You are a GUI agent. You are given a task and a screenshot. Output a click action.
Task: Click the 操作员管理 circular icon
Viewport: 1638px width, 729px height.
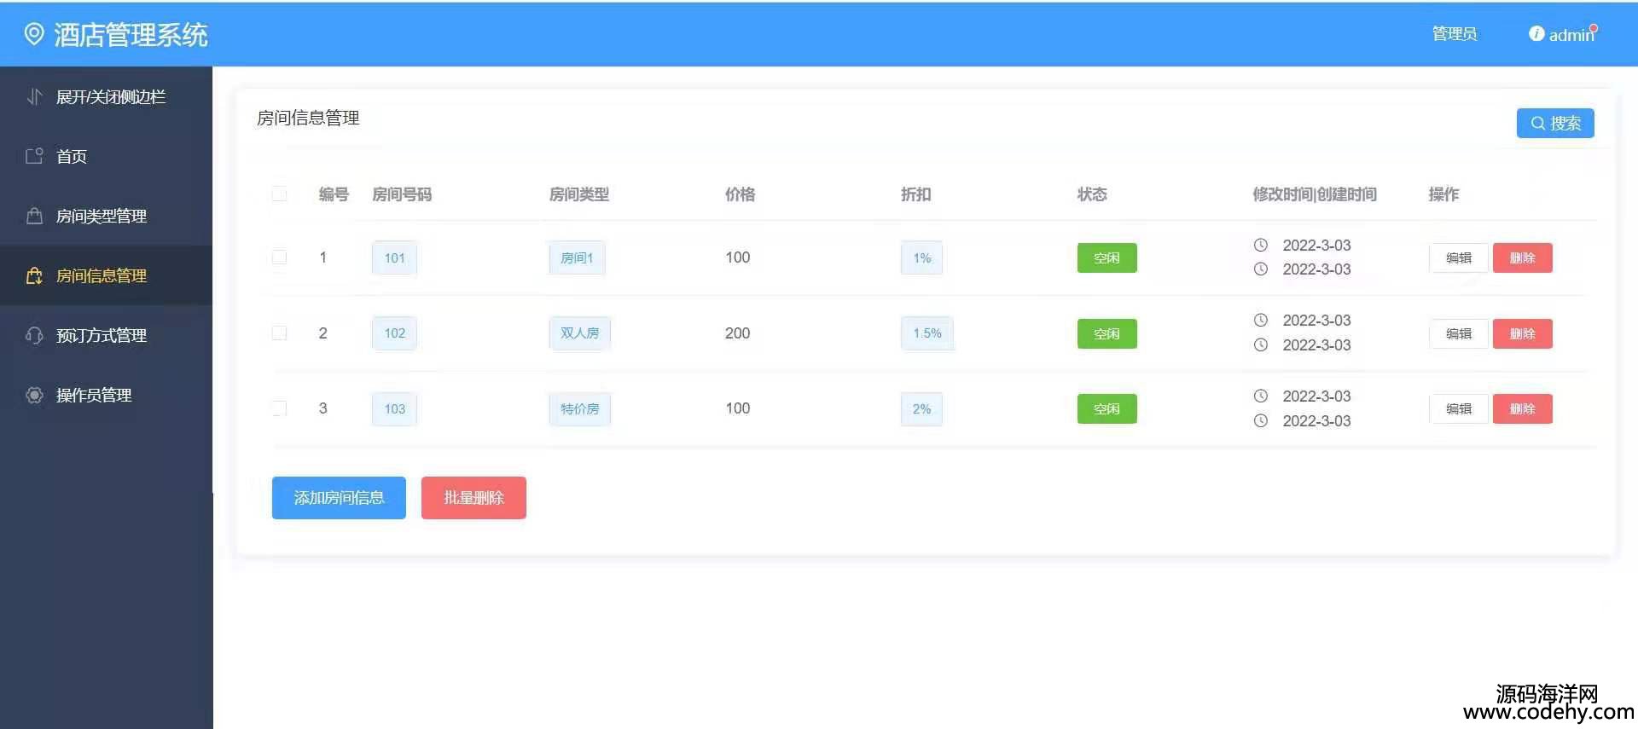coord(34,395)
